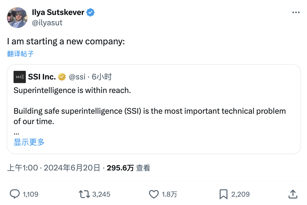Click 翻译帖子 to translate post
The width and height of the screenshot is (307, 205).
20,54
